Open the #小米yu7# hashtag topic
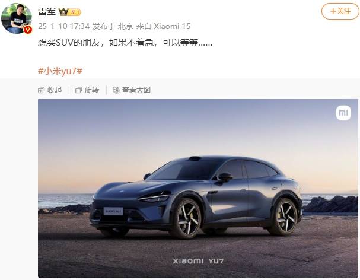The image size is (360, 280). (x=60, y=71)
